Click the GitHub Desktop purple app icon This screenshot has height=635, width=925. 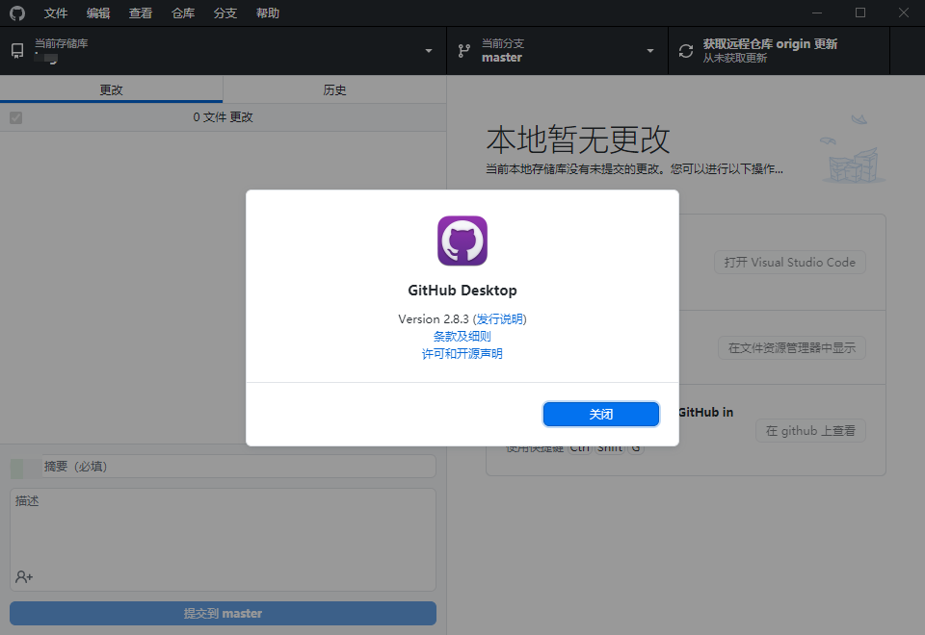point(462,241)
